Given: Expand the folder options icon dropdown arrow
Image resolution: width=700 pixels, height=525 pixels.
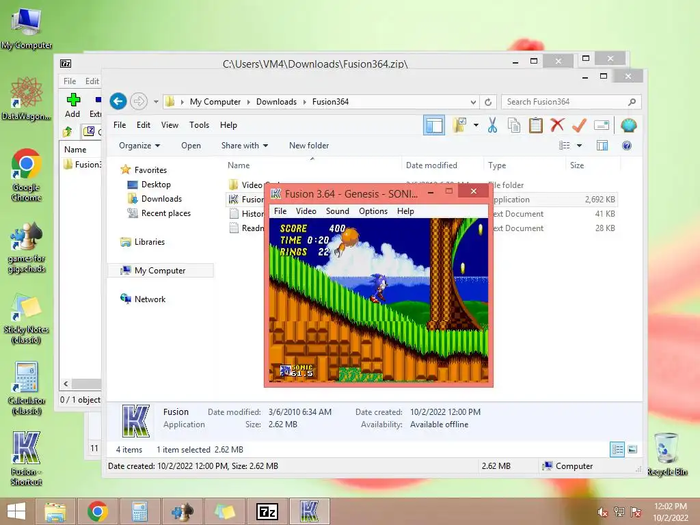Looking at the screenshot, I should point(476,126).
